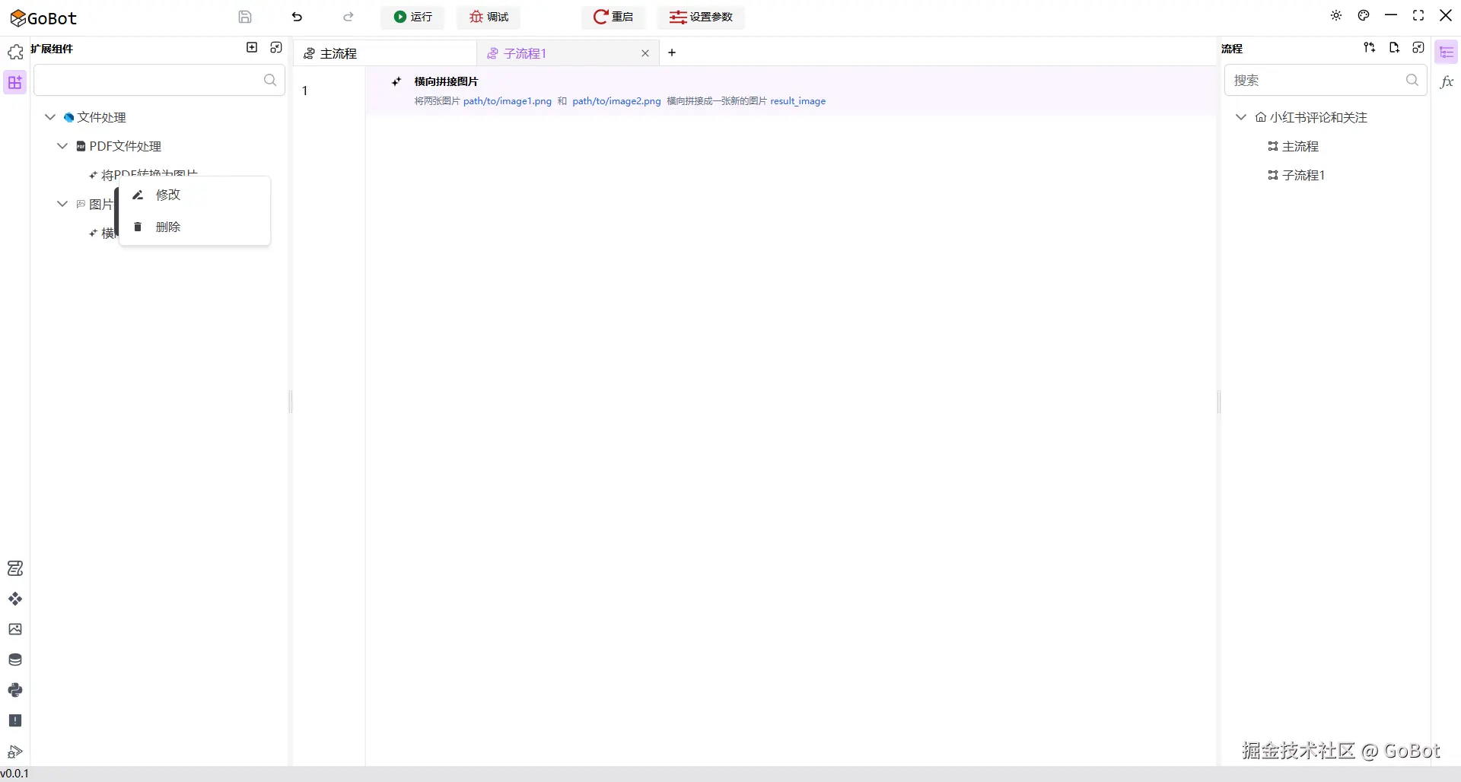Toggle the light/dark theme sun icon
The width and height of the screenshot is (1461, 782).
point(1336,15)
